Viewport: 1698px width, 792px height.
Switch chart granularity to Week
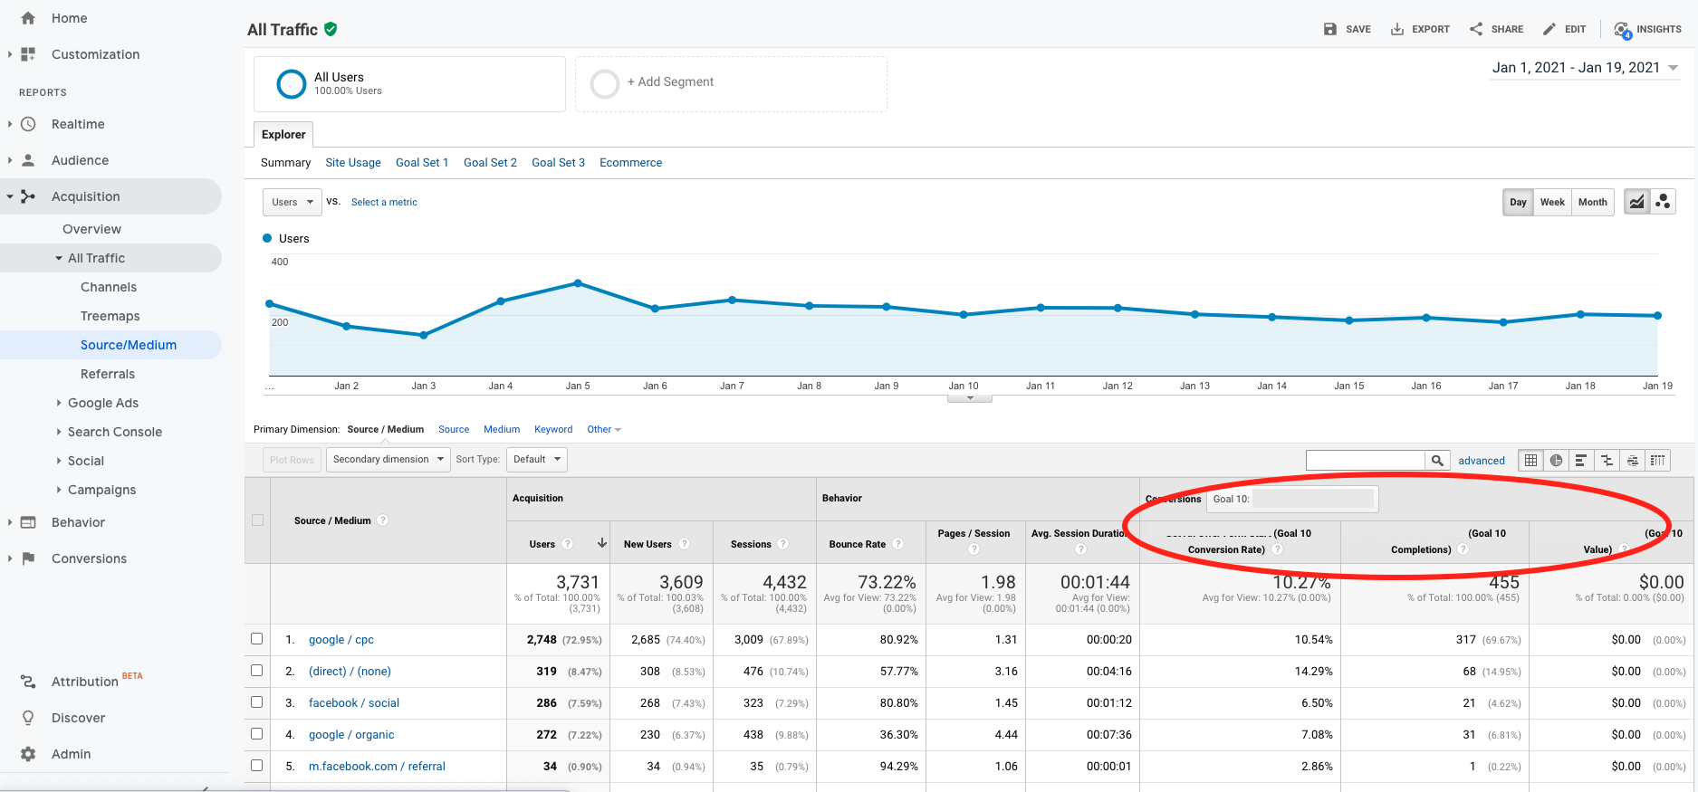click(x=1552, y=202)
